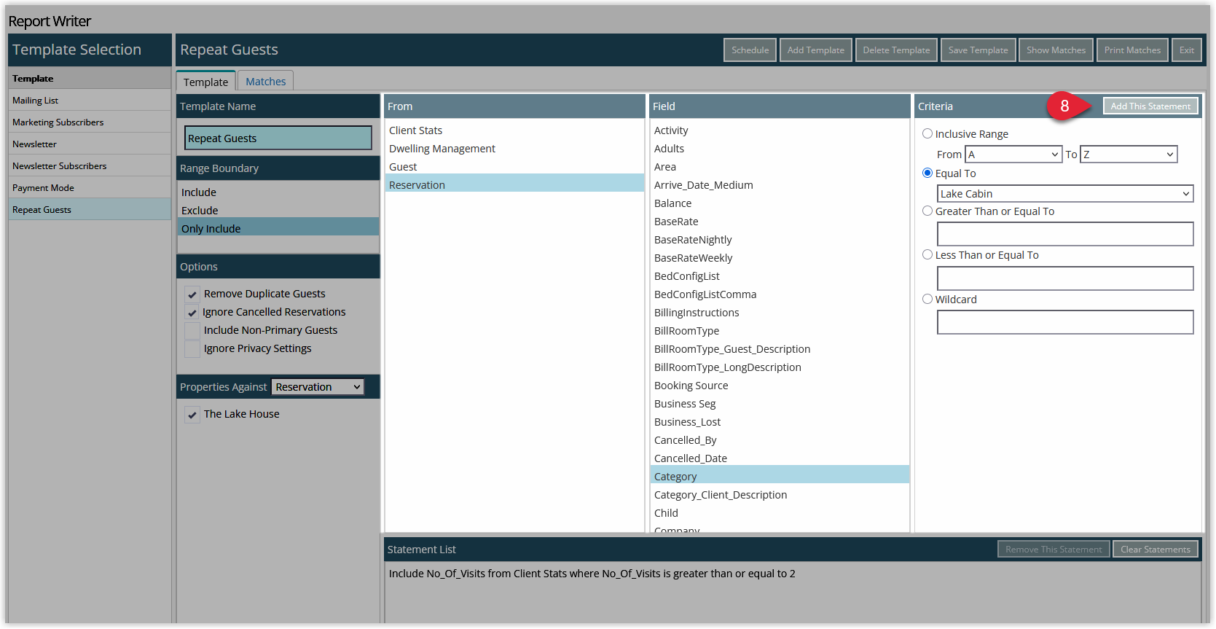Image resolution: width=1216 pixels, height=629 pixels.
Task: Select Mailing List template
Action: (x=90, y=100)
